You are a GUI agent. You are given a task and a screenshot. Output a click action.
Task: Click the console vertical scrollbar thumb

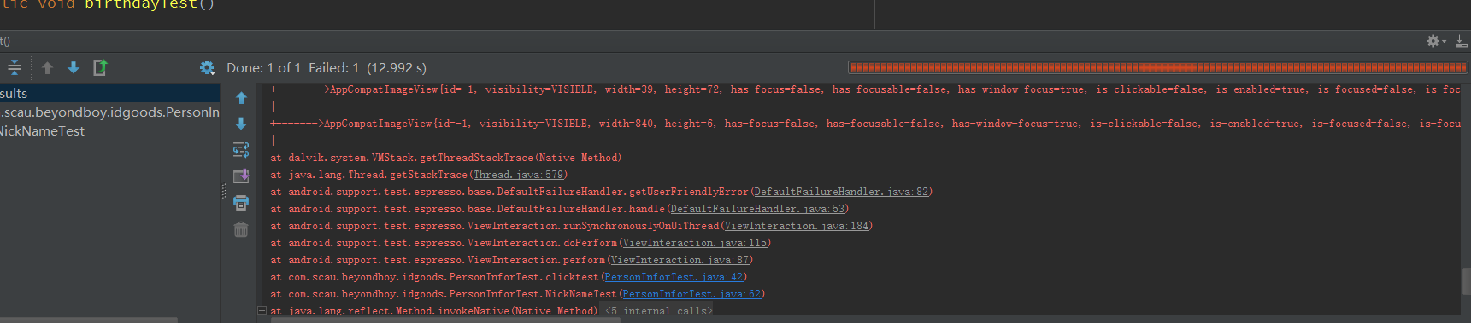[x=1466, y=281]
